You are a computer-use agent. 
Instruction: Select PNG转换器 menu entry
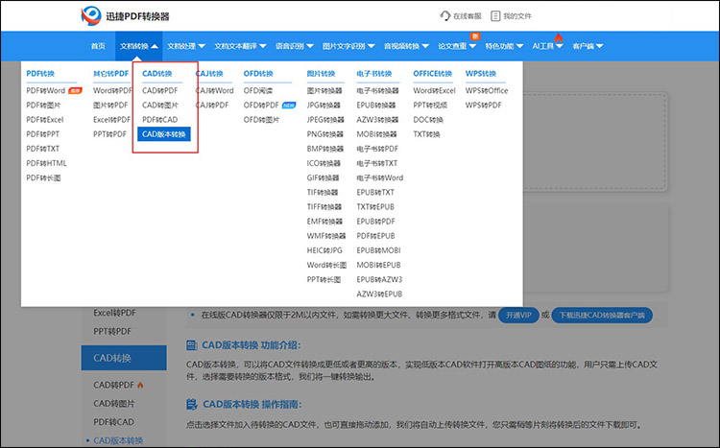[x=325, y=134]
